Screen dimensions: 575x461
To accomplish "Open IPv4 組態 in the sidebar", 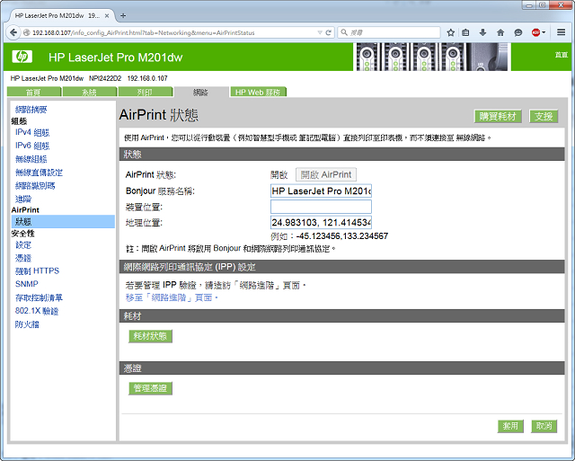I will pos(32,132).
